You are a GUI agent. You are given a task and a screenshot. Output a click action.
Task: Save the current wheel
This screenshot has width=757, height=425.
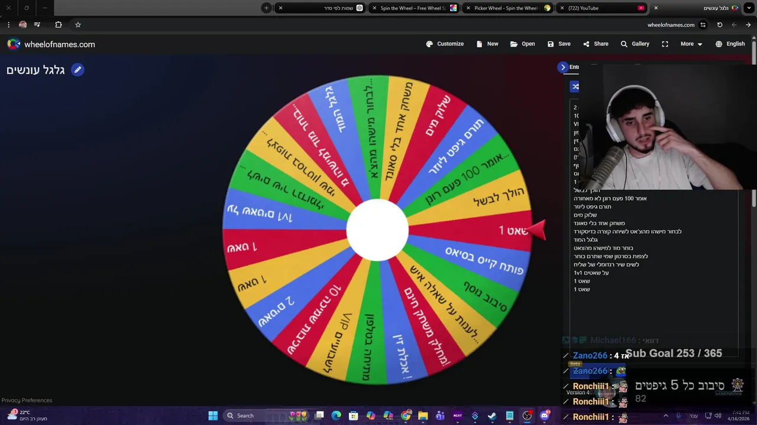click(559, 44)
